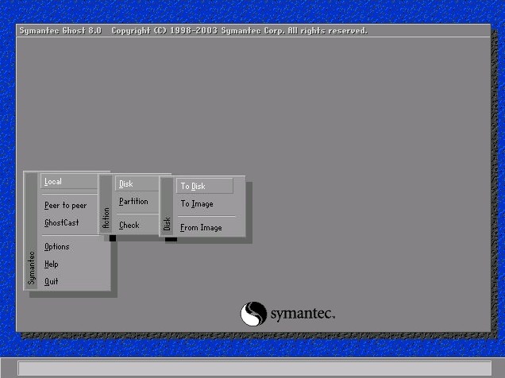
Task: Choose Partition in the Action submenu
Action: tap(133, 202)
